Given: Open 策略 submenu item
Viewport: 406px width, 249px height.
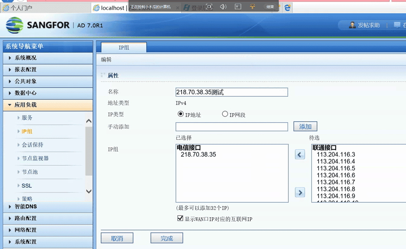Looking at the screenshot, I should 27,199.
